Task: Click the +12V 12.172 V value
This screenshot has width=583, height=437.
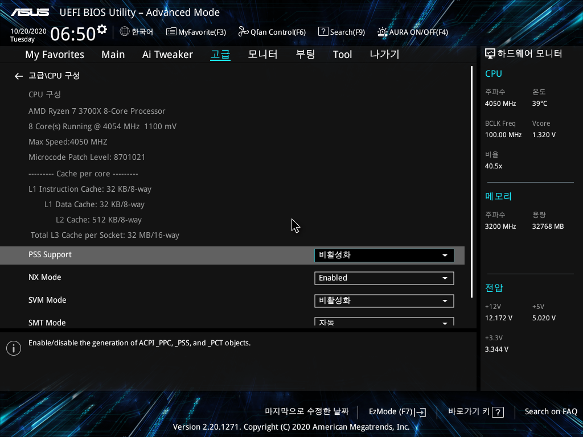Action: pyautogui.click(x=498, y=318)
